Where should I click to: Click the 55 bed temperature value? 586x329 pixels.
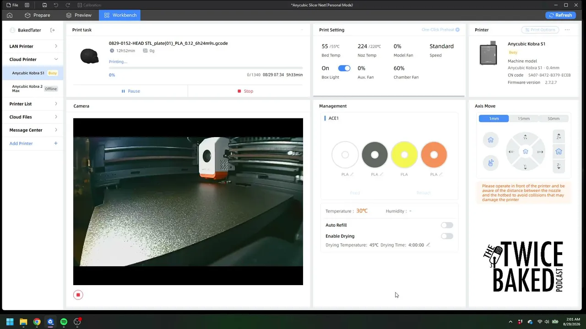point(325,46)
